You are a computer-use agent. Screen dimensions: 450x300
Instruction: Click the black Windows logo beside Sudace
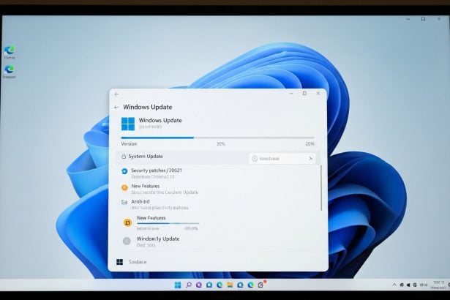(120, 262)
